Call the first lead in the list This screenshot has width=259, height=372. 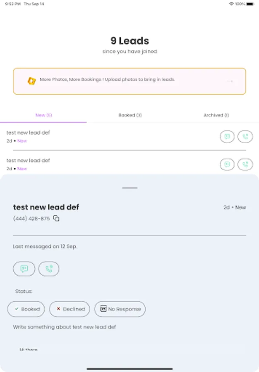click(x=245, y=136)
